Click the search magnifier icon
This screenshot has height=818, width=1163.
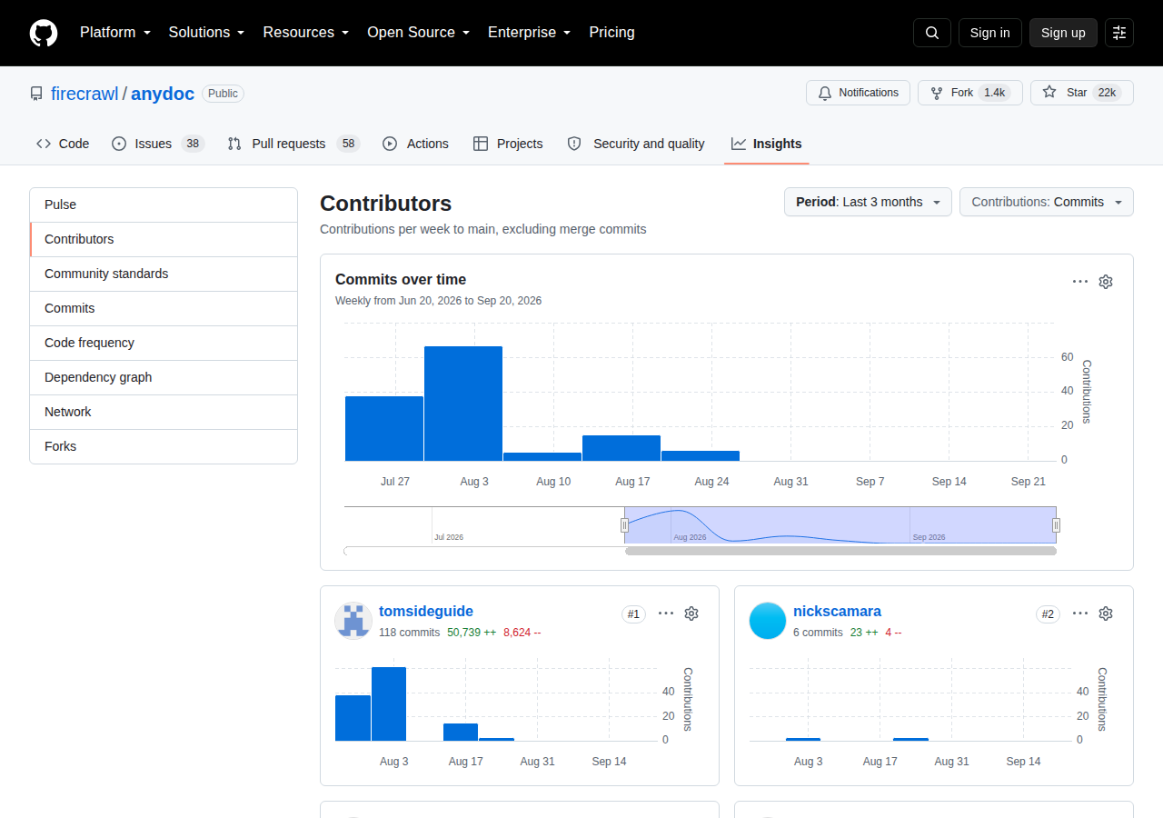coord(932,33)
